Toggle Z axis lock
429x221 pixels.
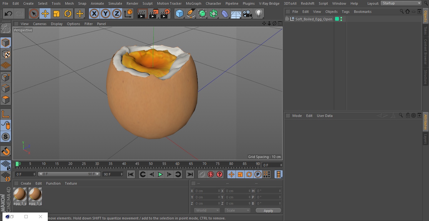tap(117, 13)
